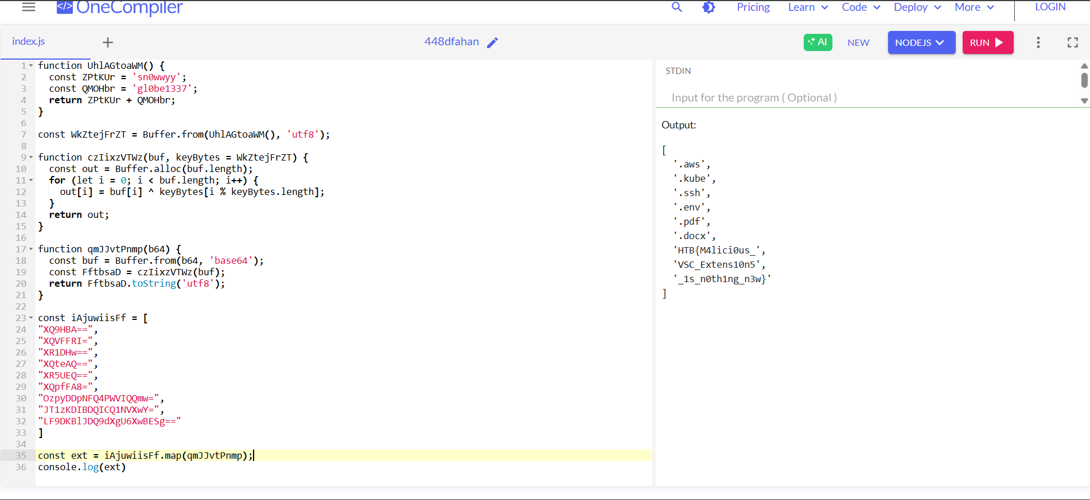Click the pencil icon to rename project

[492, 42]
